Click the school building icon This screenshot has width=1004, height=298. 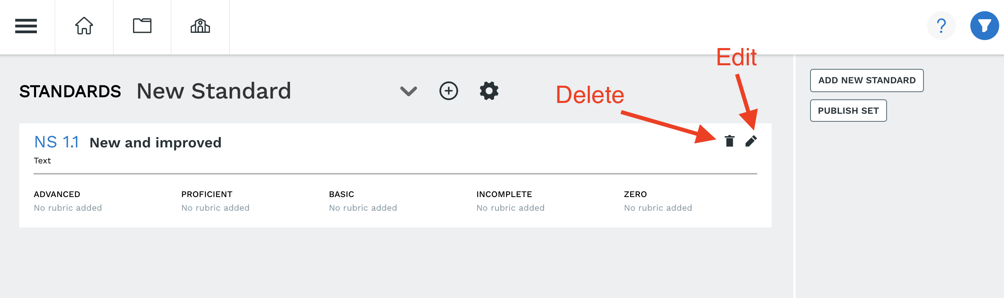click(200, 26)
